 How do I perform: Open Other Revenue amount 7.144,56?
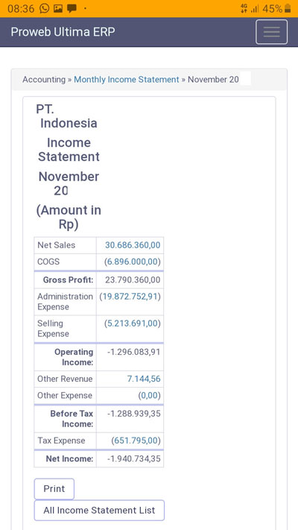pos(144,379)
